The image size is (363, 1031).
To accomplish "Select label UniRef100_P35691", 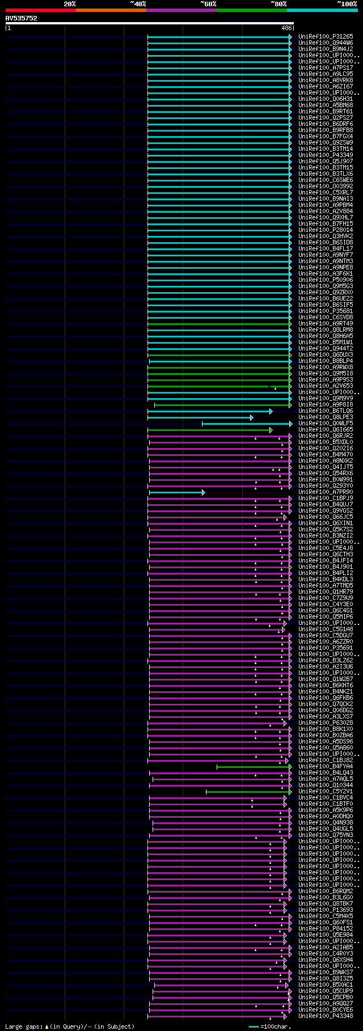I will (326, 648).
